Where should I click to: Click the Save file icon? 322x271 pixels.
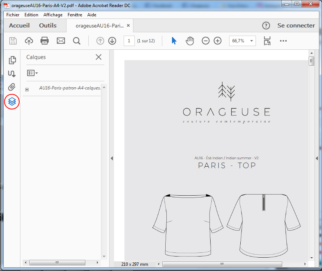point(13,41)
